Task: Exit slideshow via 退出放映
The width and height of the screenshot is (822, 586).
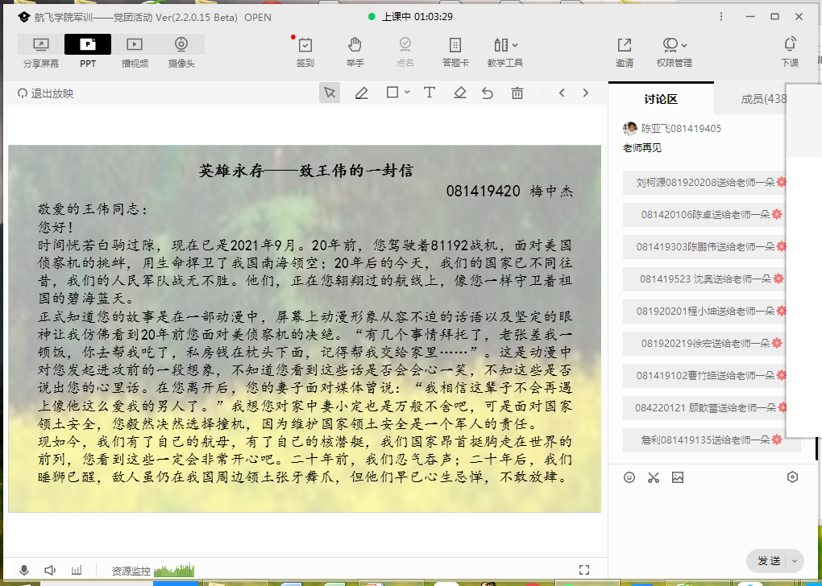Action: point(46,93)
